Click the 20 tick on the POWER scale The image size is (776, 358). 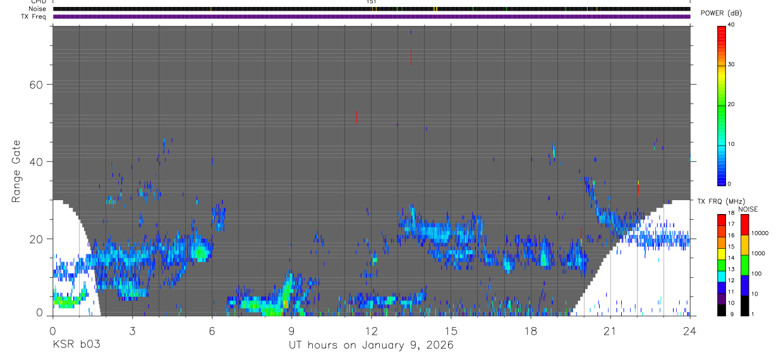pos(731,105)
